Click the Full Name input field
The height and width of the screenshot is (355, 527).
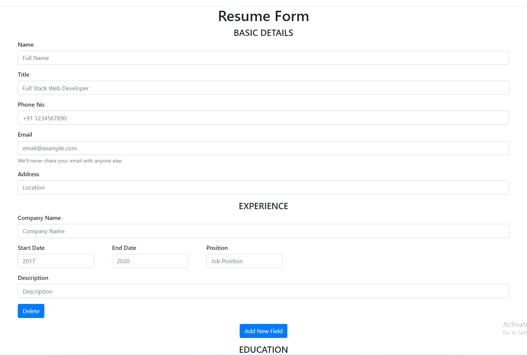(x=263, y=58)
